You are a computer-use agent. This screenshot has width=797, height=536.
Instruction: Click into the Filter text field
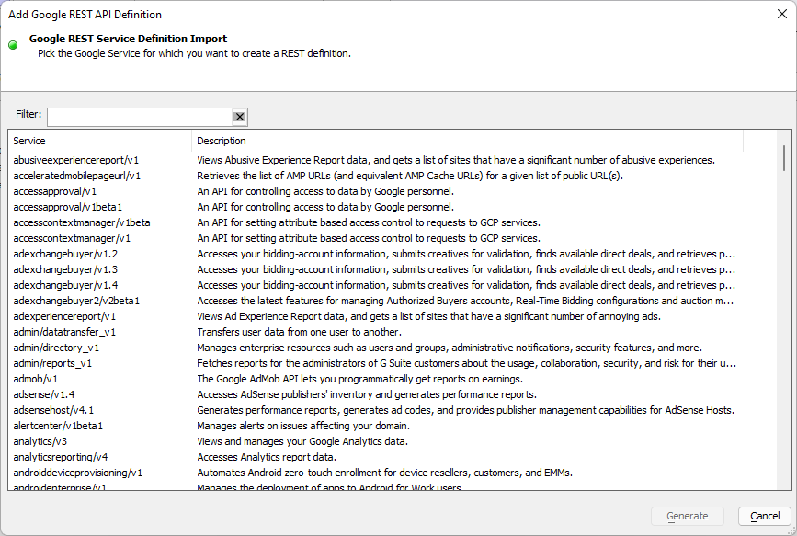(140, 117)
